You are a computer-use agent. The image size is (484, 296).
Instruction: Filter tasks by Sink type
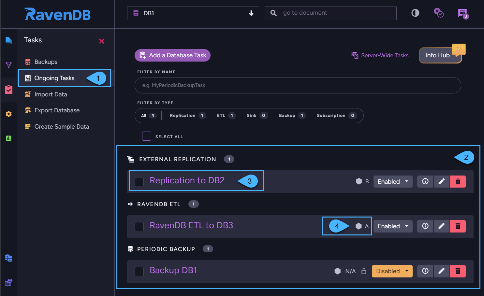click(257, 116)
